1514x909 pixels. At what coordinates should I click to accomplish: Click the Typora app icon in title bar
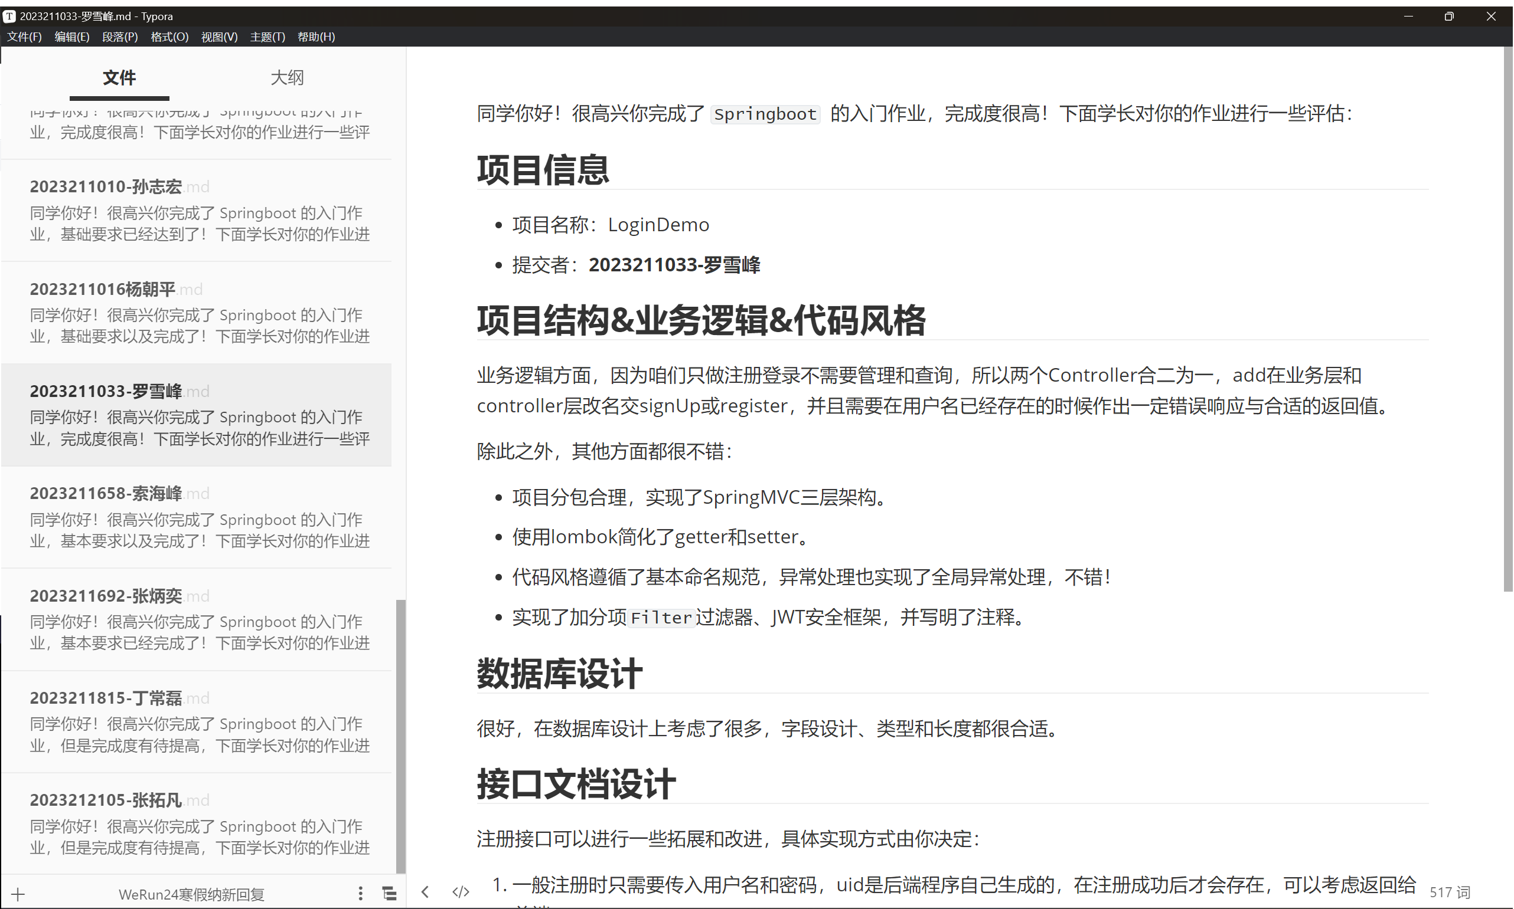[x=9, y=17]
